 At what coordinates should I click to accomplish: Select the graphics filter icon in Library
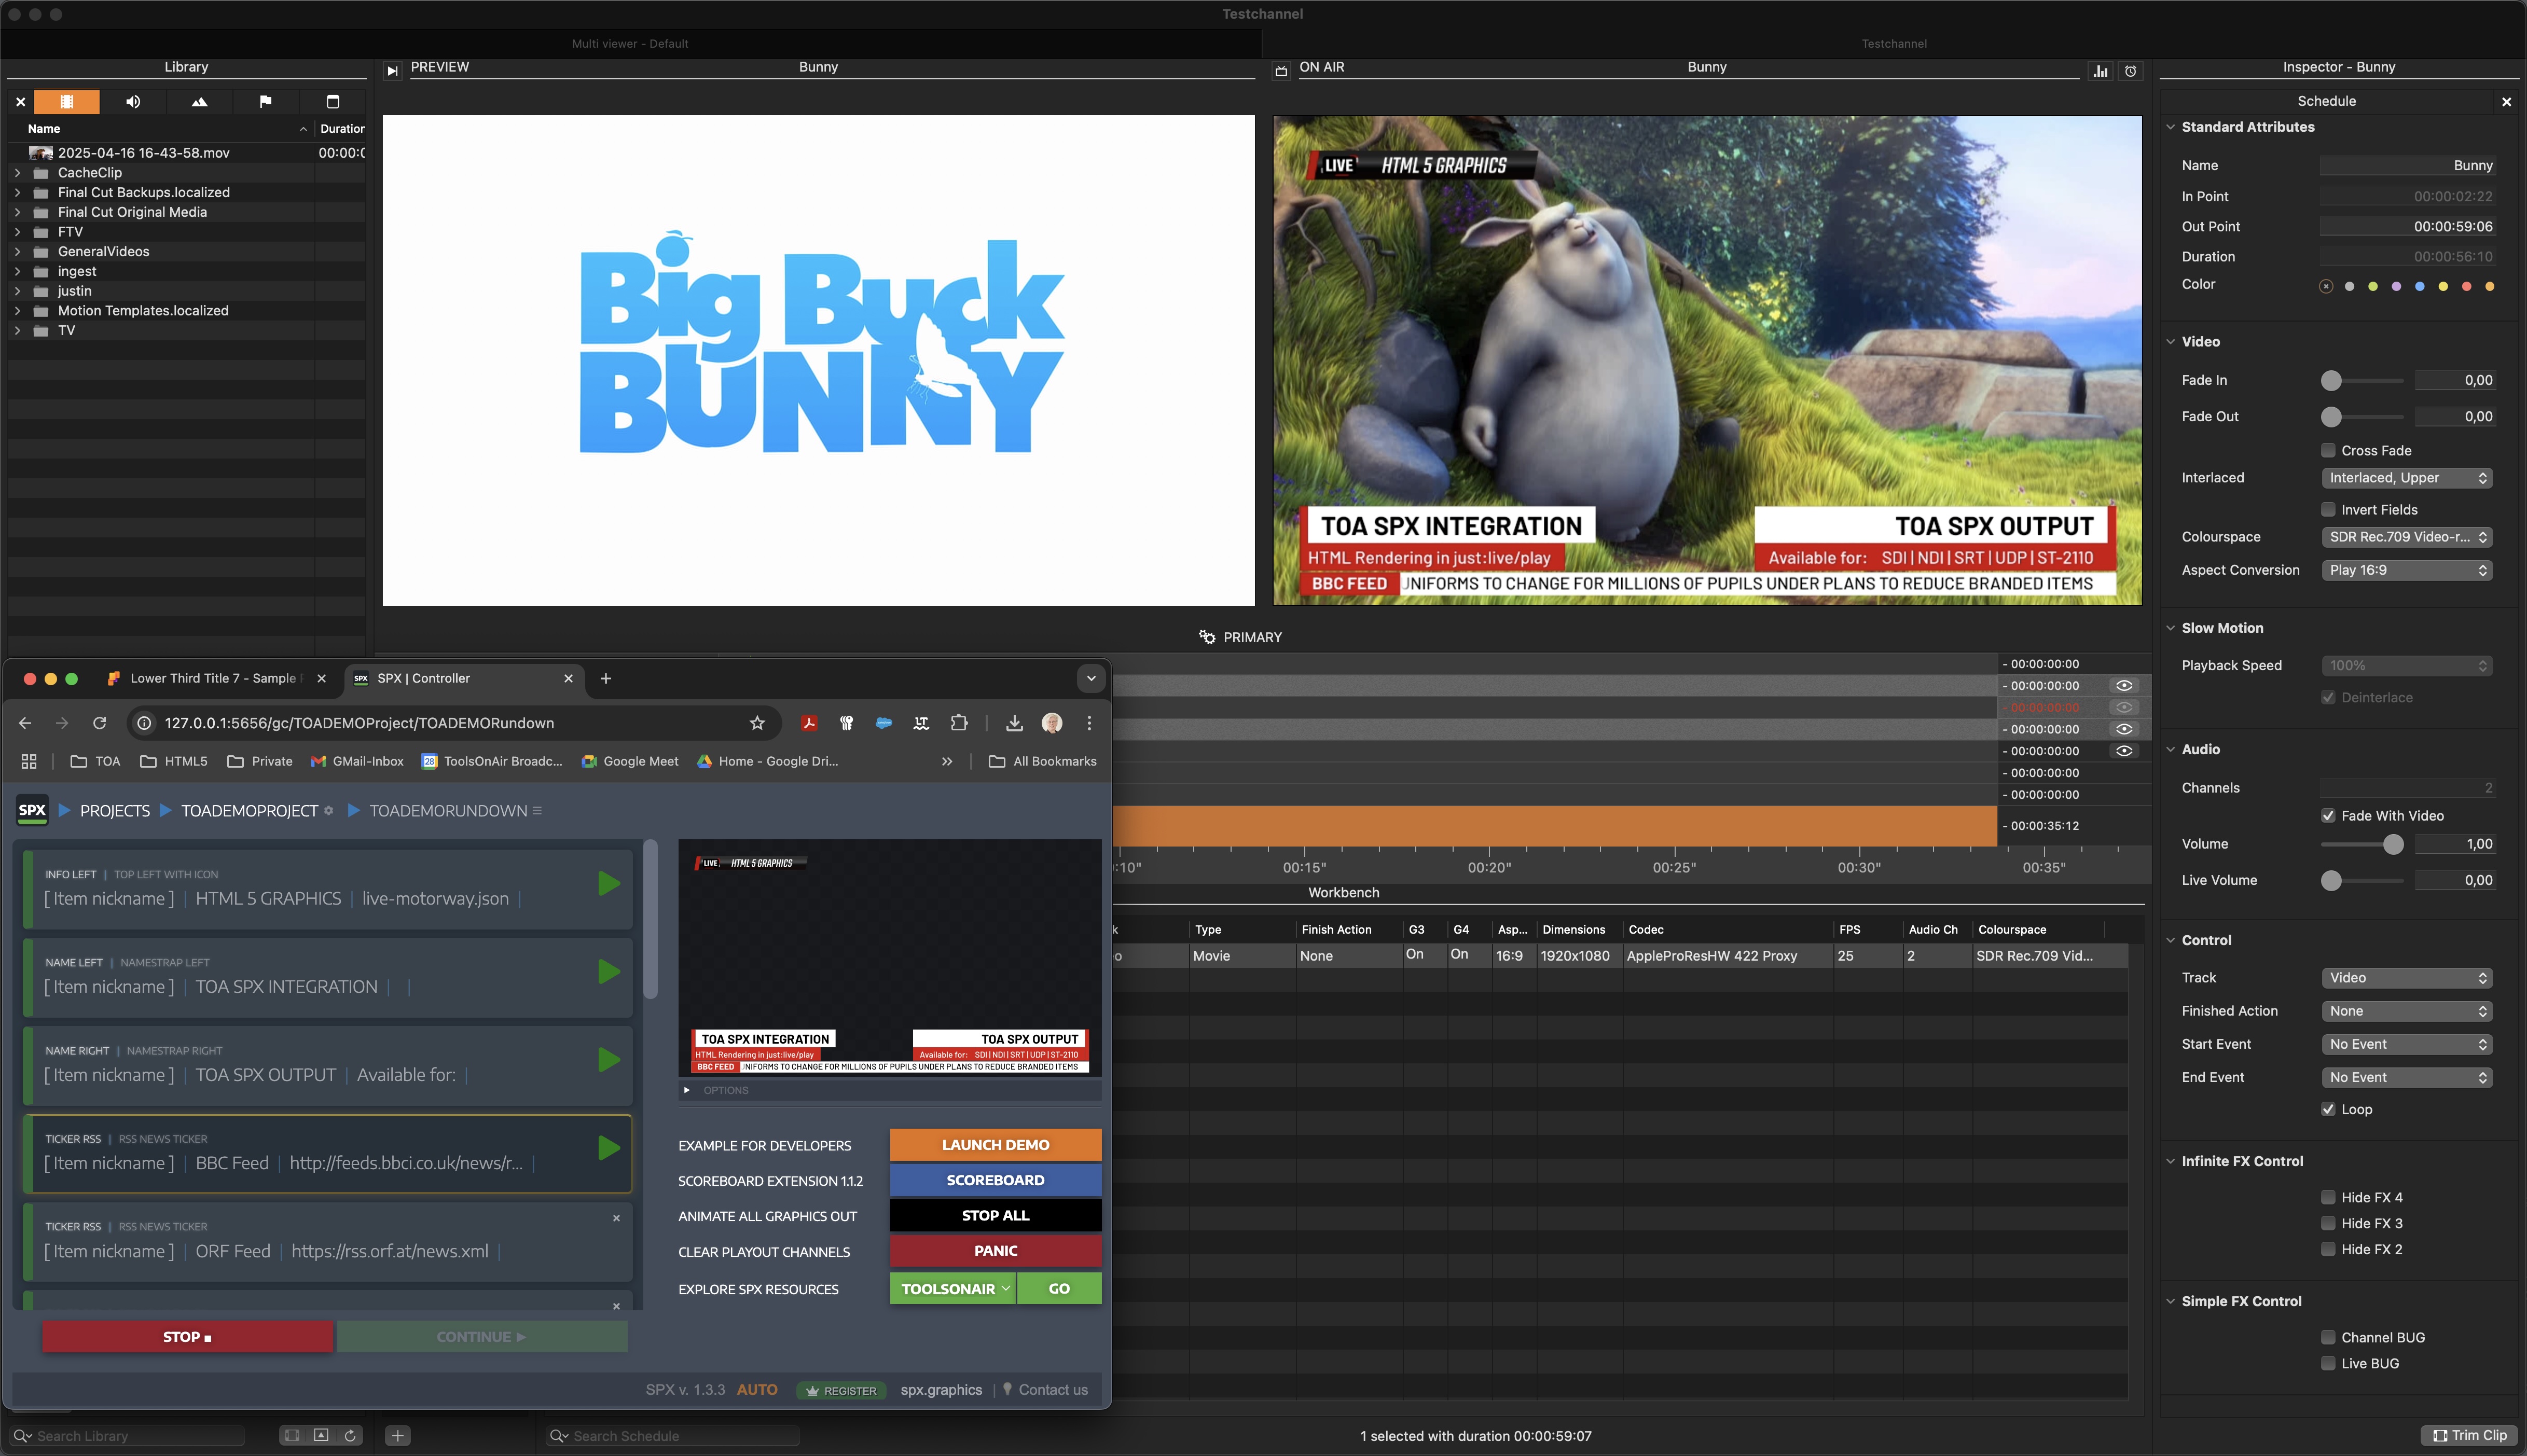[x=199, y=101]
